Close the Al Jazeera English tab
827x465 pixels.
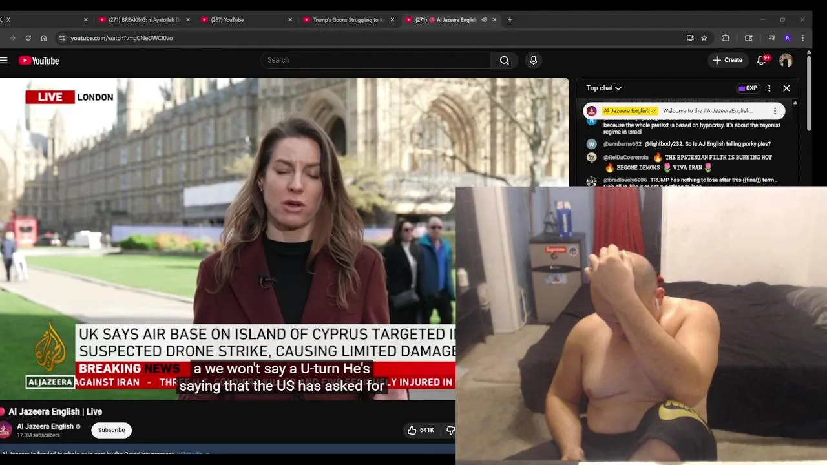(494, 20)
